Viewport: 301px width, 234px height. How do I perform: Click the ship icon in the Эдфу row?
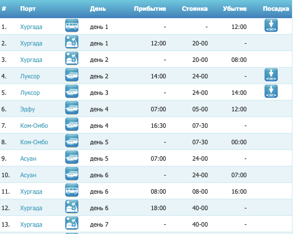(72, 108)
